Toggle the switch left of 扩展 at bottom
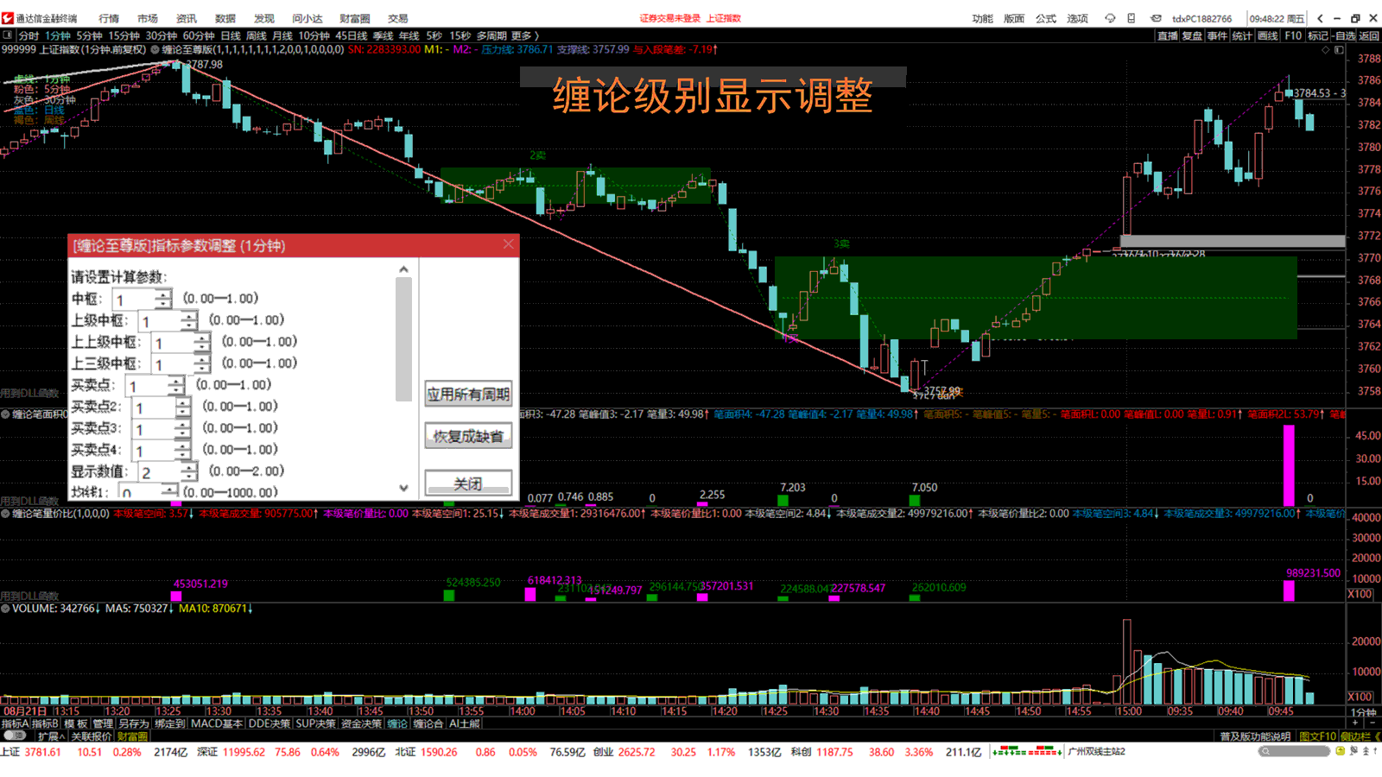The width and height of the screenshot is (1382, 777). click(15, 736)
